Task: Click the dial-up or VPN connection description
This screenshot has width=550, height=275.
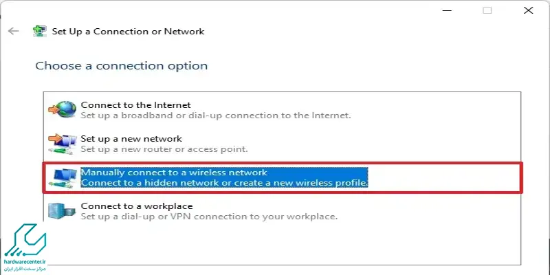Action: point(209,216)
